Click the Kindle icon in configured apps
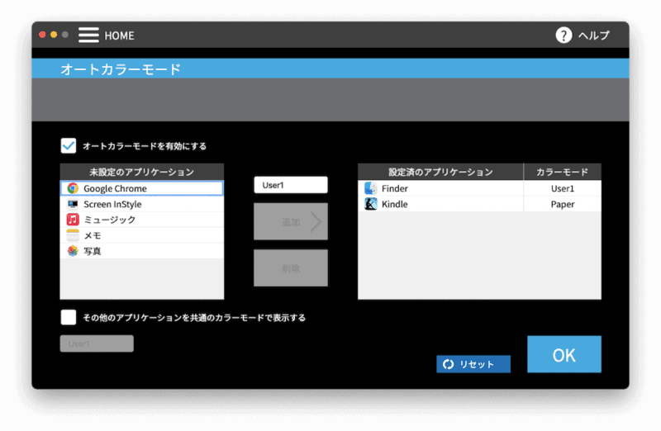The image size is (661, 431). click(370, 204)
